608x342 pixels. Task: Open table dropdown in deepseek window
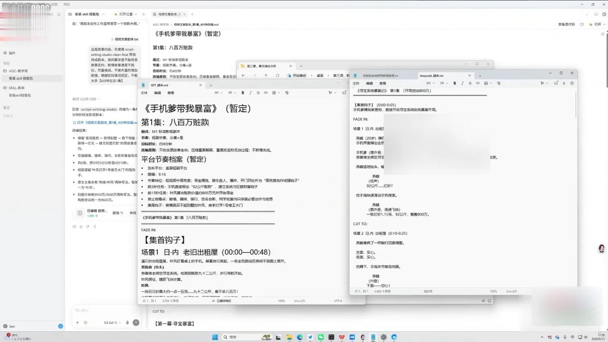pyautogui.click(x=488, y=83)
